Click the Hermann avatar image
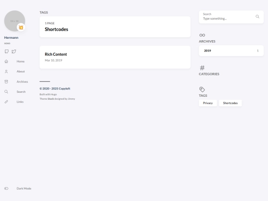 pos(14,21)
